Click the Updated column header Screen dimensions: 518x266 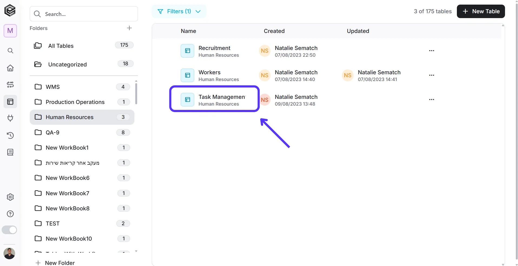point(358,31)
